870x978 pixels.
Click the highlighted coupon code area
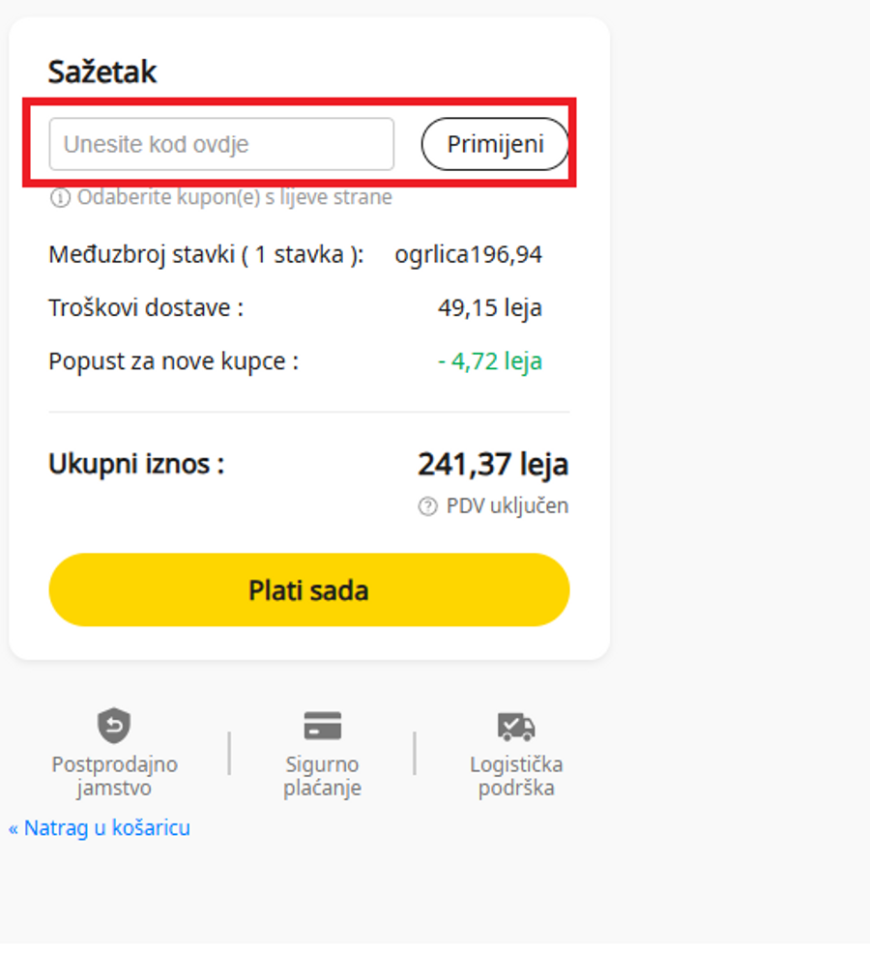coord(300,143)
